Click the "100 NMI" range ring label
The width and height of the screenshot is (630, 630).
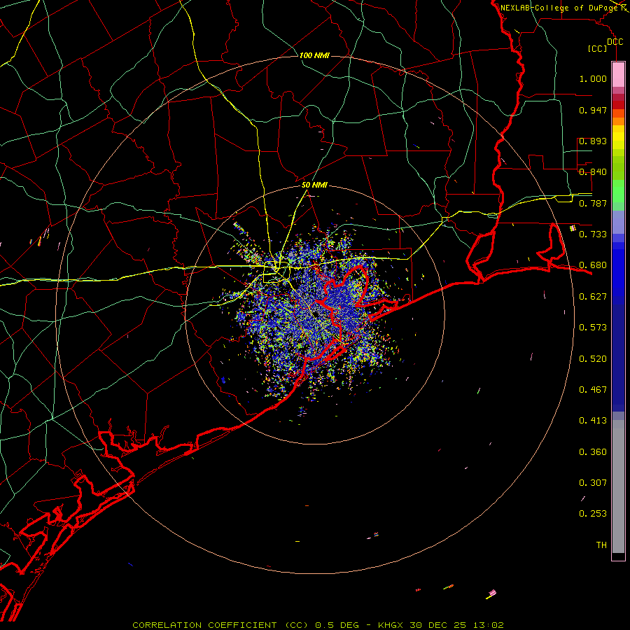314,55
